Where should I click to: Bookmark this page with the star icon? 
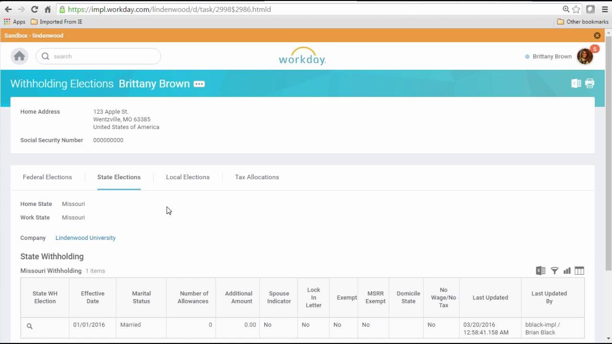click(x=576, y=9)
